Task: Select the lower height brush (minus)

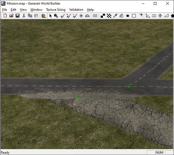Action: [x=75, y=16]
